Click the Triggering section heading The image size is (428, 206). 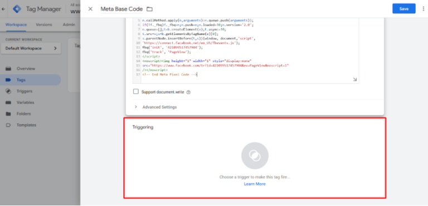click(143, 127)
